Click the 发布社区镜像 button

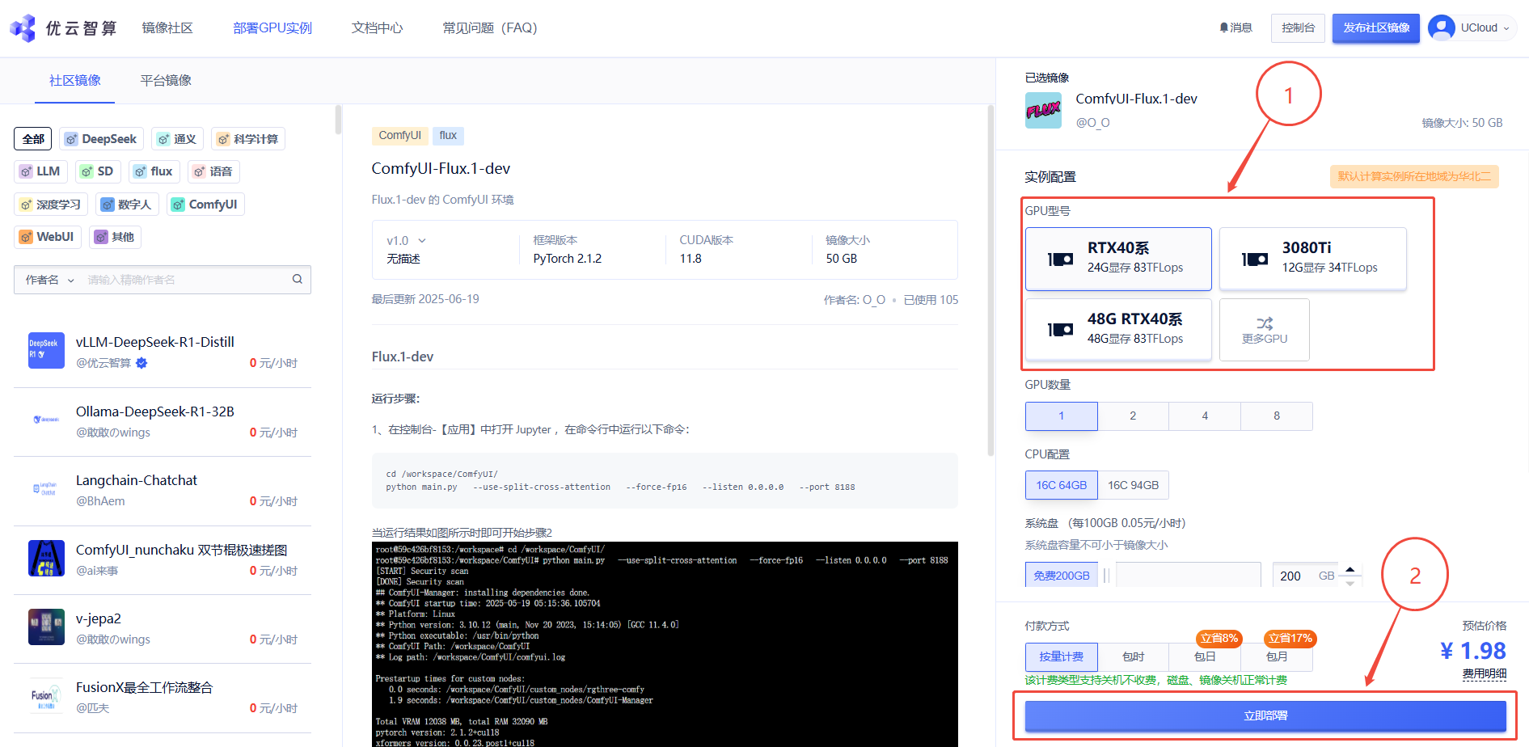[x=1376, y=27]
